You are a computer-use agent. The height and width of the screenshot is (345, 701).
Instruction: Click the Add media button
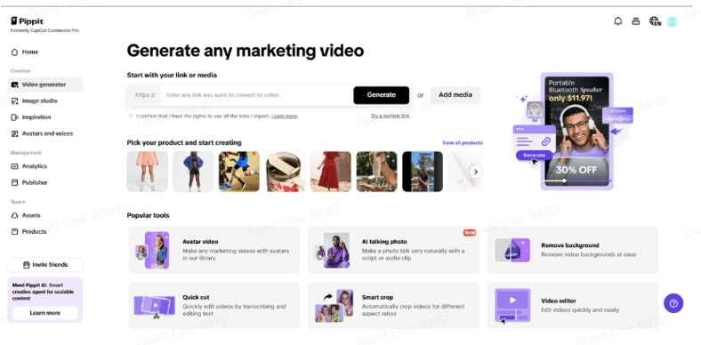tap(455, 95)
